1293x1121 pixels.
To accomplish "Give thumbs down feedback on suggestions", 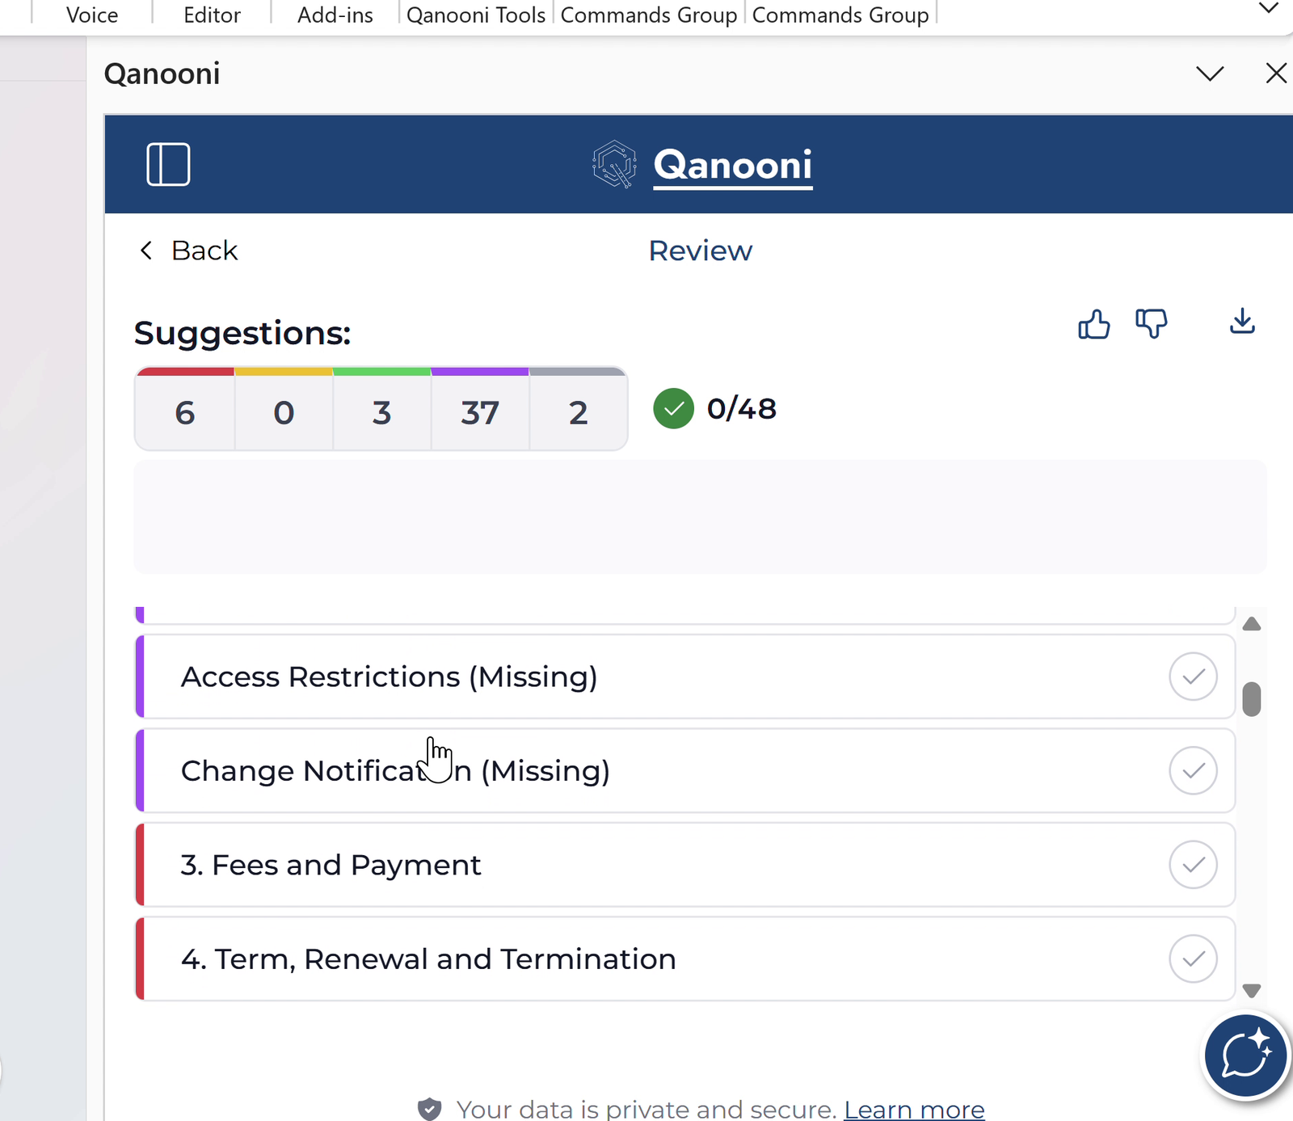I will (x=1152, y=323).
